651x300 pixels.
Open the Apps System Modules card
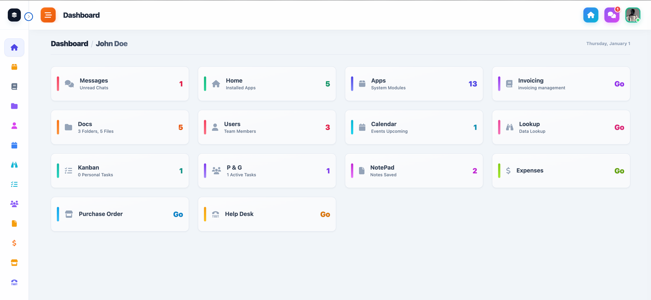[x=414, y=84]
